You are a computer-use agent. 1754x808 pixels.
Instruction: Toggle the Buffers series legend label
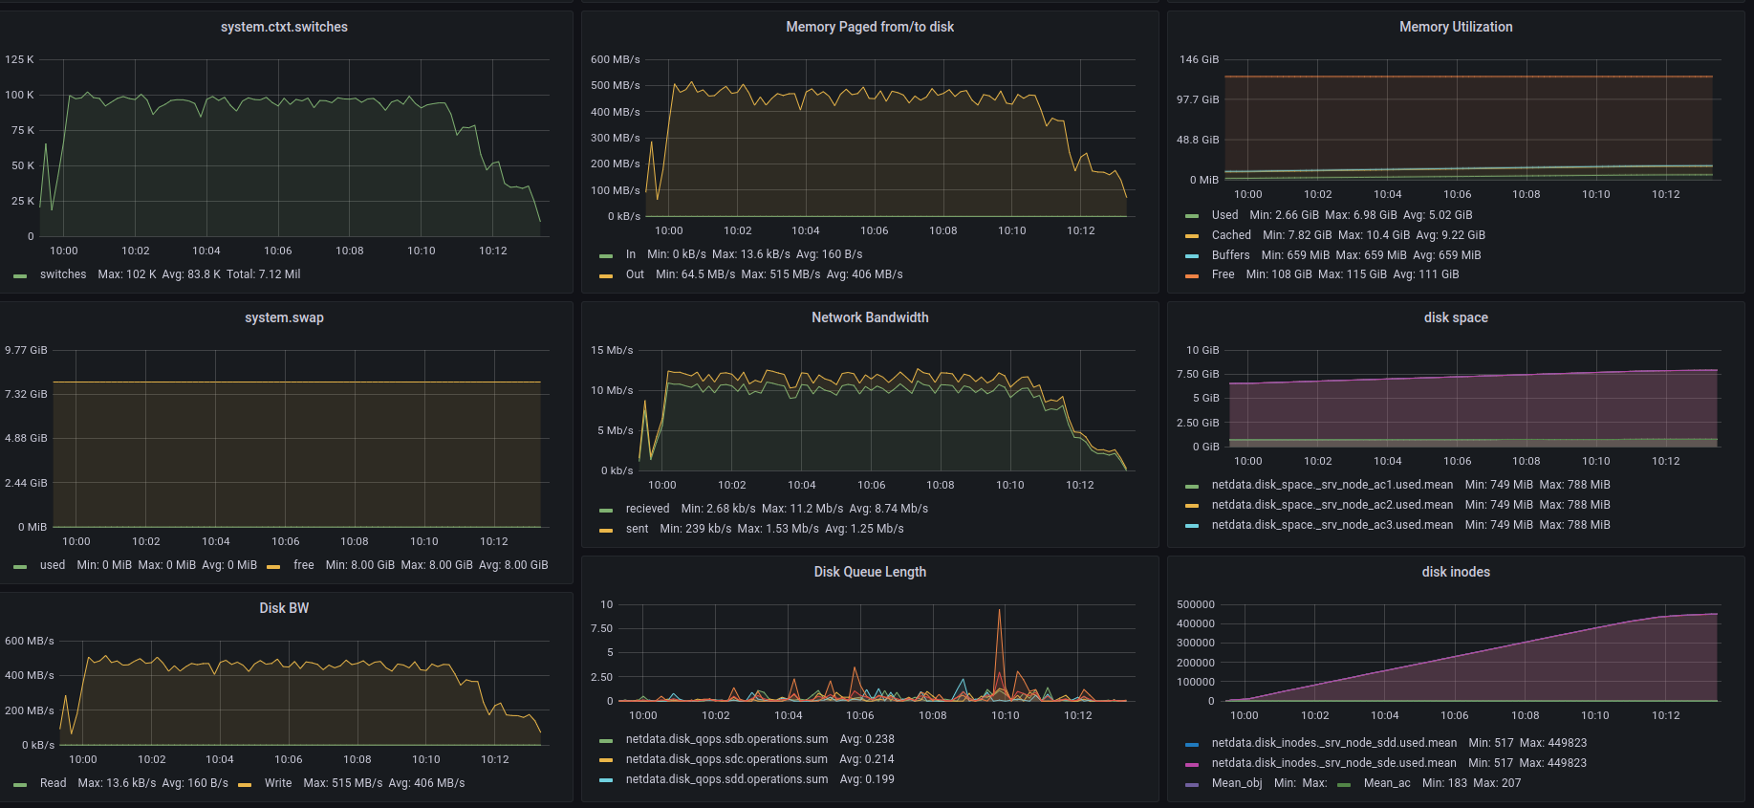point(1230,255)
